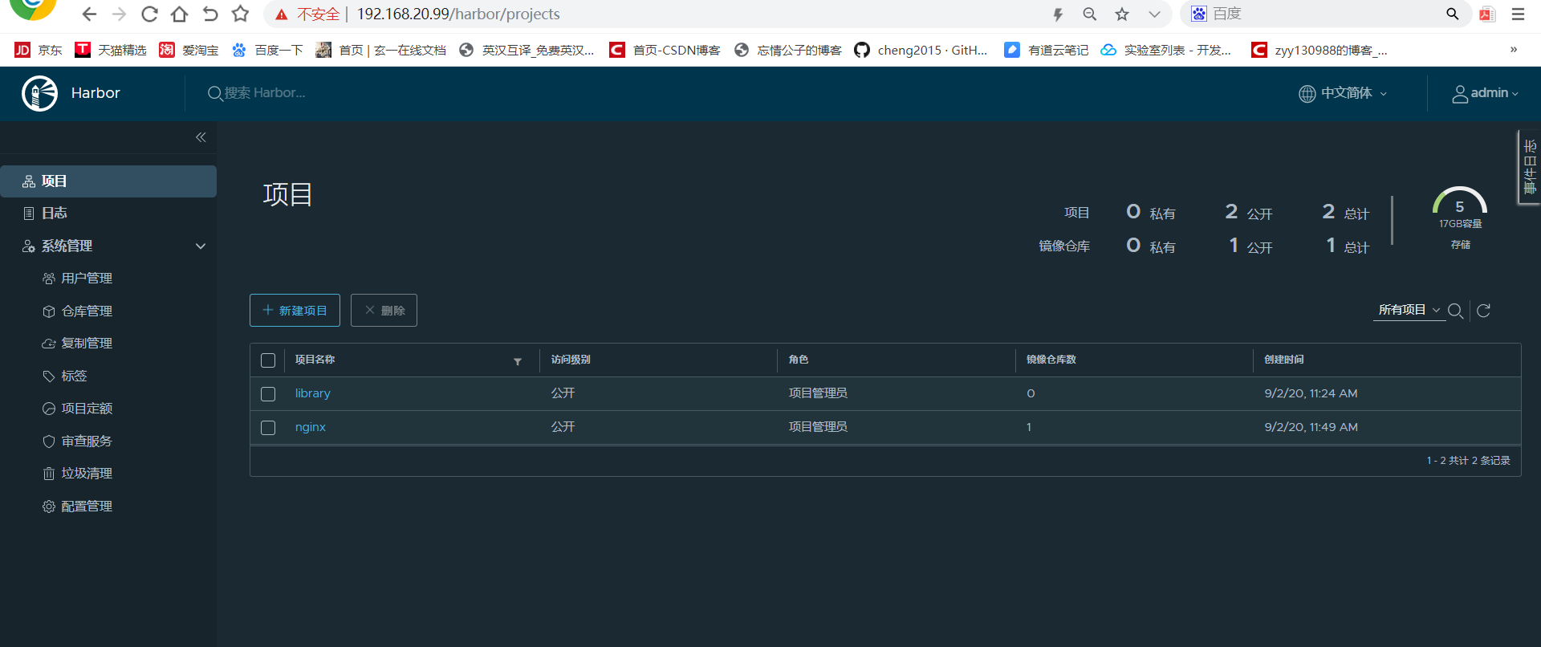Click the vertical side tab at right edge
This screenshot has width=1541, height=647.
click(x=1530, y=167)
